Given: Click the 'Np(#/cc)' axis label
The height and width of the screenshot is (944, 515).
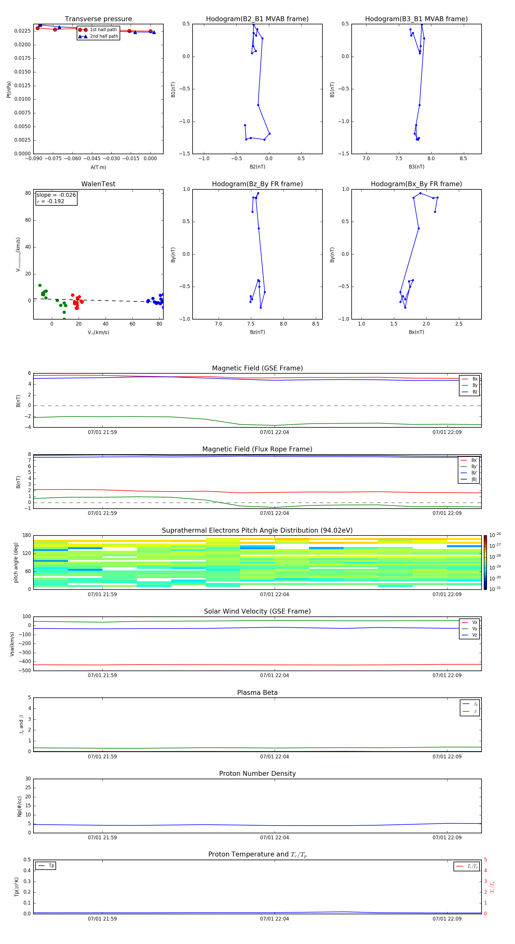Looking at the screenshot, I should (19, 806).
